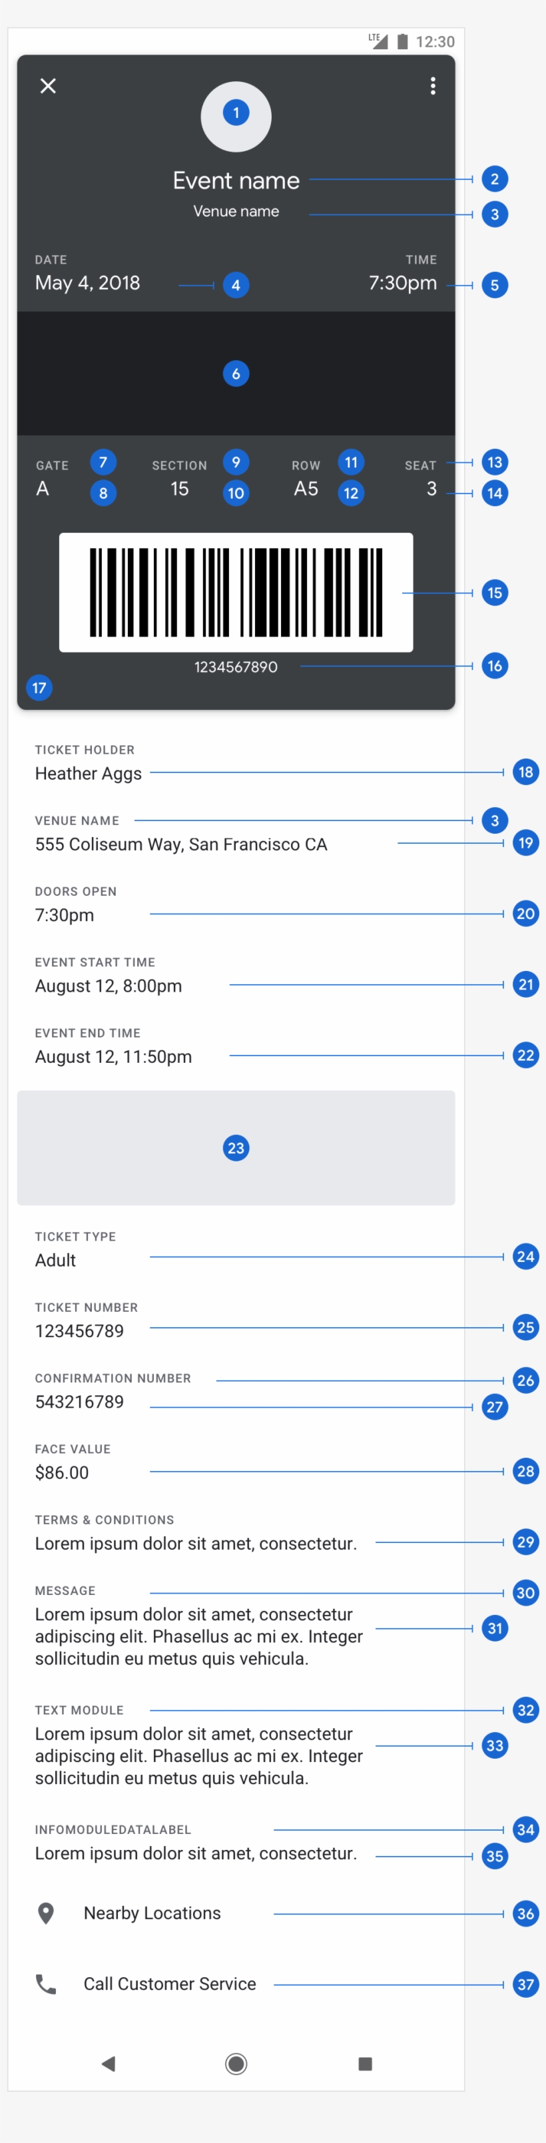Viewport: 546px width, 2143px height.
Task: Select the Heather Aggs ticket holder name
Action: 88,774
